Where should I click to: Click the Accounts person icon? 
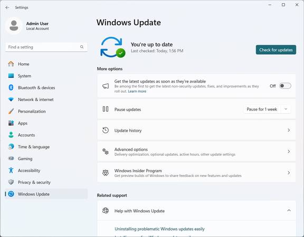11,135
